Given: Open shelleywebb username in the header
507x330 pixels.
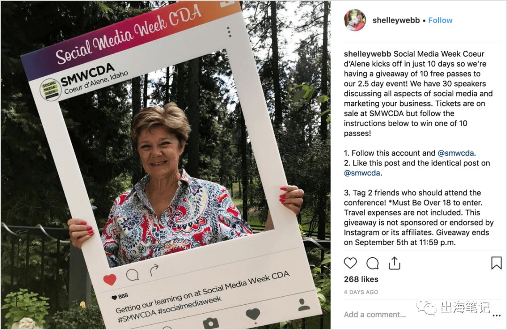Looking at the screenshot, I should 396,20.
